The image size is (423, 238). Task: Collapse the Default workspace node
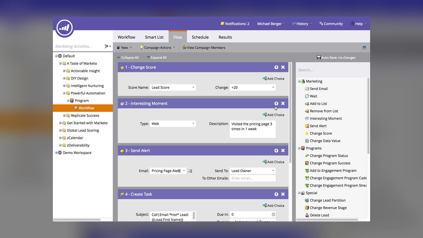tap(56, 56)
